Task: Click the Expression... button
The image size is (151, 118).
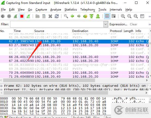Action: tap(118, 24)
